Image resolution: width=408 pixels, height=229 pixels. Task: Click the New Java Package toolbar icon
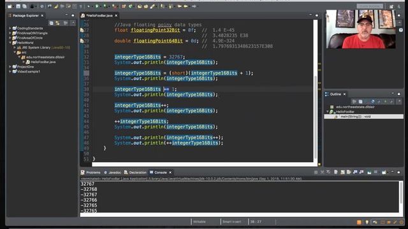[x=124, y=6]
